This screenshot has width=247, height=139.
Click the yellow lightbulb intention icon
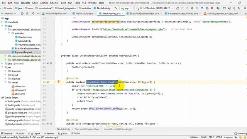click(58, 81)
